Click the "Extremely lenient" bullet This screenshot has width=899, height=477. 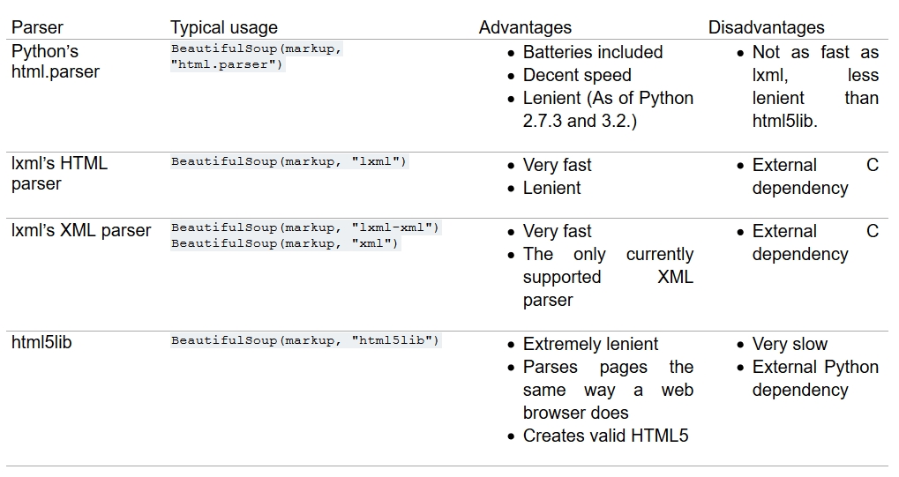coord(590,344)
